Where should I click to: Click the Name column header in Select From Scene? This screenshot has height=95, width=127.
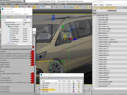tap(94, 13)
